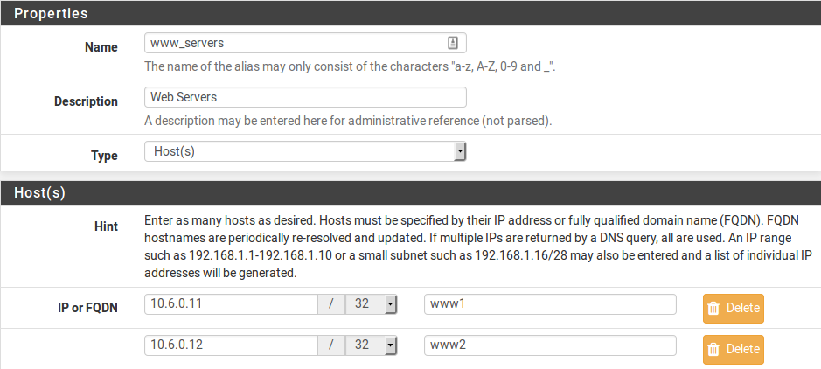
Task: Click the trash icon for www1 row
Action: [713, 308]
